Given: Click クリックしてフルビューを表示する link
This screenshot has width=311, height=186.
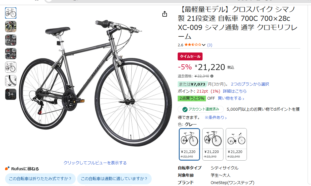Looking at the screenshot, I should coord(95,163).
